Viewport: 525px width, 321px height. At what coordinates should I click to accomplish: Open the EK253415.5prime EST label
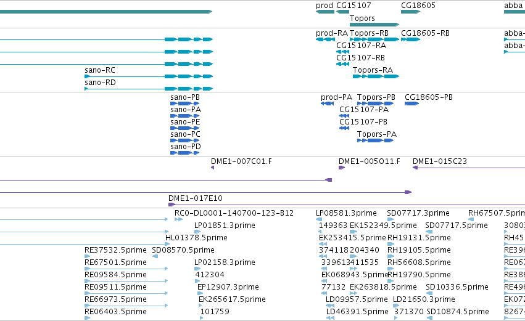point(352,238)
